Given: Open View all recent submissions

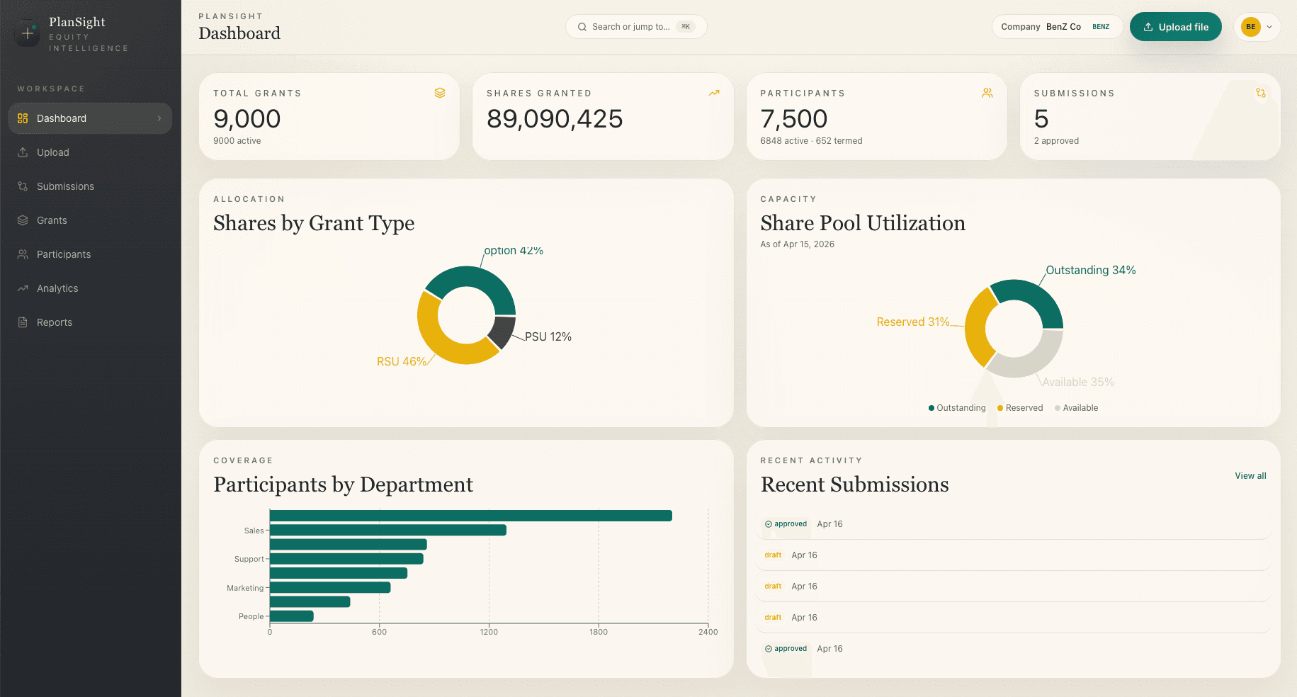Looking at the screenshot, I should 1250,475.
